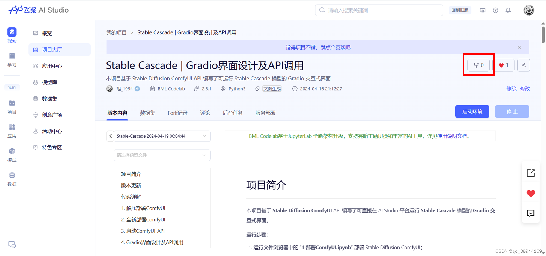Viewport: 546px width, 256px height.
Task: Click the floating open-in-new-window icon
Action: click(x=531, y=173)
